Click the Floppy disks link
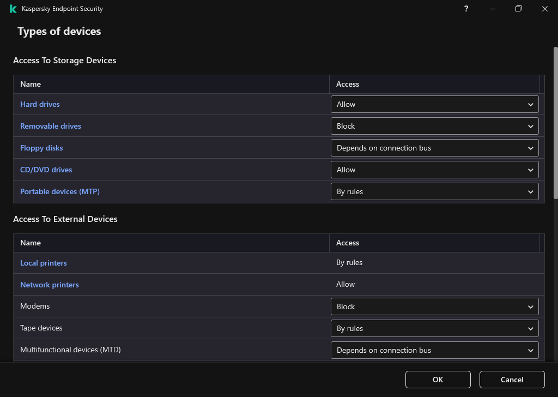The width and height of the screenshot is (558, 397). [41, 148]
